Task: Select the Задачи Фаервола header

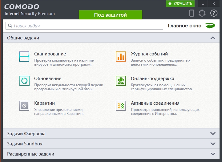Action: (111, 134)
